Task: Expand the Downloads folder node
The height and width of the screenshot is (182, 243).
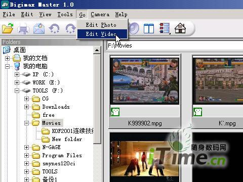Action: point(26,107)
